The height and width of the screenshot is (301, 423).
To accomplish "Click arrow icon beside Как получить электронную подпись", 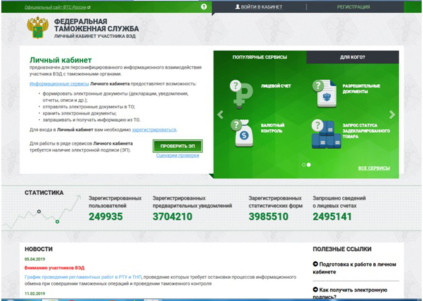I will click(x=315, y=290).
